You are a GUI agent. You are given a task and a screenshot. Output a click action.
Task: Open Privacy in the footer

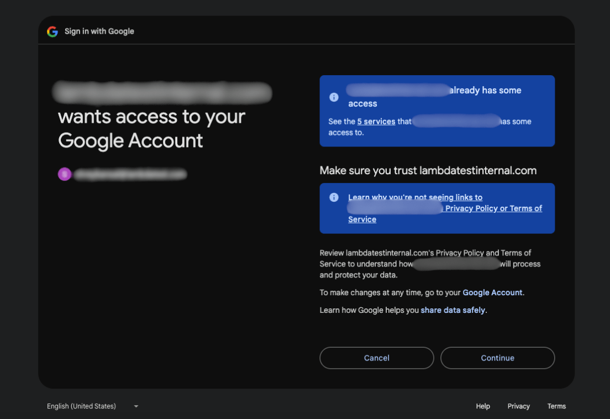[x=518, y=406]
